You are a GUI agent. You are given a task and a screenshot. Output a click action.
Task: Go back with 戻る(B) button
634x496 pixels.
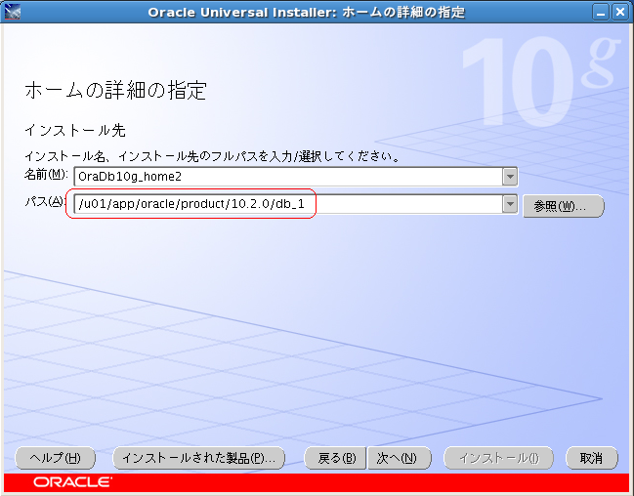tap(336, 458)
